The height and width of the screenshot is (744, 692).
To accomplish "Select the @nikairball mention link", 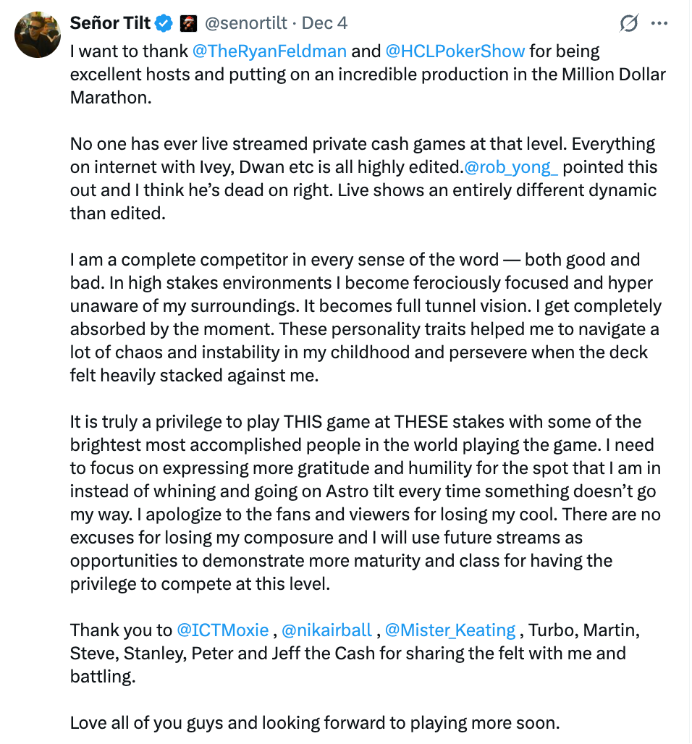I will [326, 630].
